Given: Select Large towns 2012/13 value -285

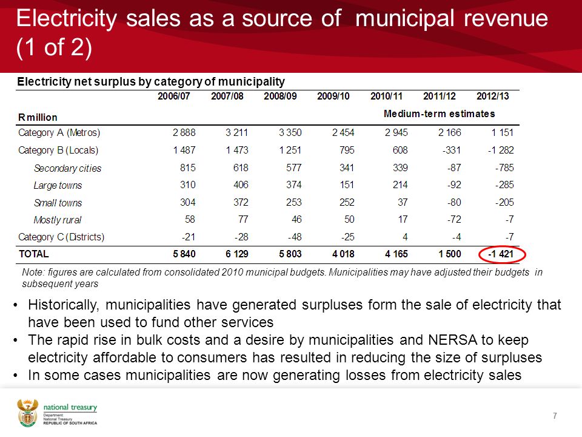Looking at the screenshot, I should pos(505,185).
